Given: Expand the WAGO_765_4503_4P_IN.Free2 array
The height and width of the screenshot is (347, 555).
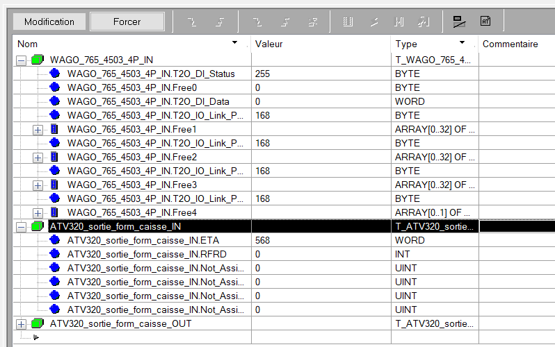Looking at the screenshot, I should pos(38,158).
